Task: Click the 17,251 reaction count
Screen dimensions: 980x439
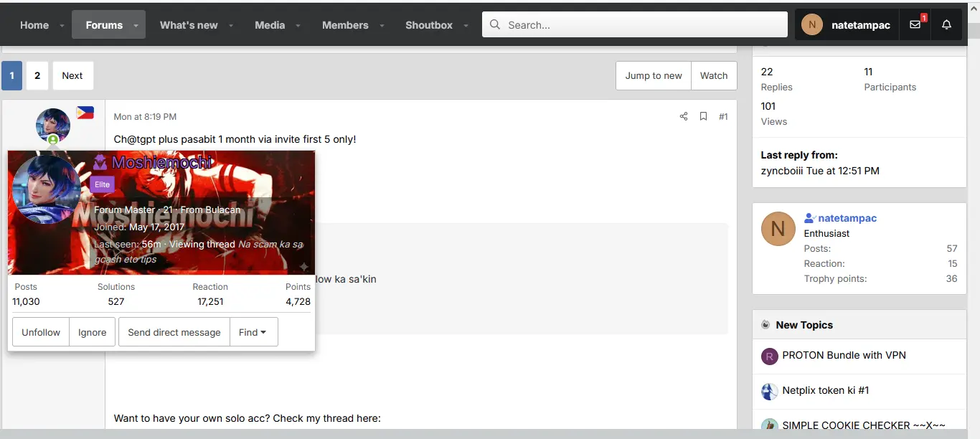Action: [210, 302]
